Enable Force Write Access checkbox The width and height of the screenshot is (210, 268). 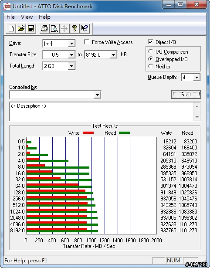[87, 42]
